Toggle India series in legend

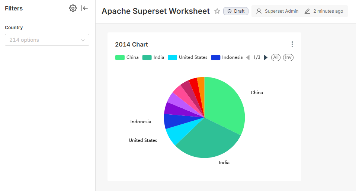[153, 57]
